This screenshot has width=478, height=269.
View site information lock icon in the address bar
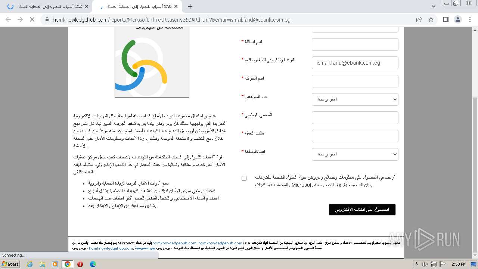47,20
